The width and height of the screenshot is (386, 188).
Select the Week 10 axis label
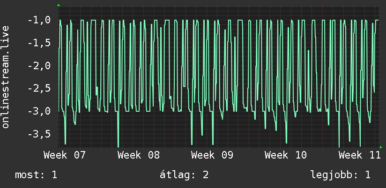coord(286,155)
